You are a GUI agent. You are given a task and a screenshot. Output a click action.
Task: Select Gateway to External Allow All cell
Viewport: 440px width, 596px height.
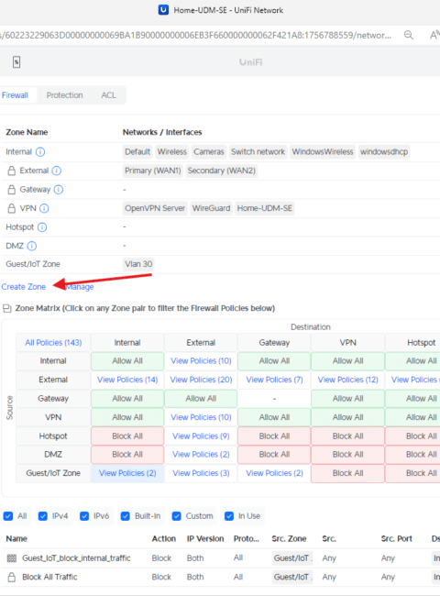tap(201, 398)
